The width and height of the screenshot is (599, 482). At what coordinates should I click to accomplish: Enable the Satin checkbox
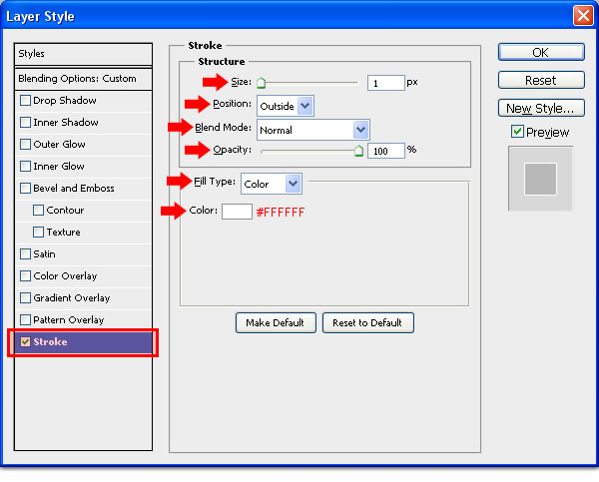point(25,254)
